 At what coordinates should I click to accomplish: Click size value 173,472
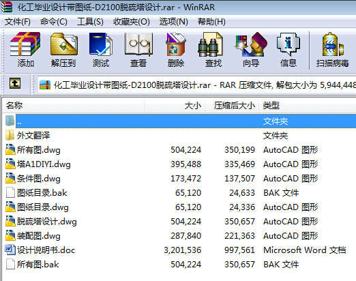(186, 179)
